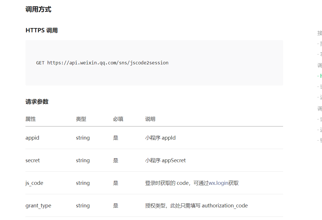Click the 类型 column header
322x220 pixels.
tap(81, 119)
